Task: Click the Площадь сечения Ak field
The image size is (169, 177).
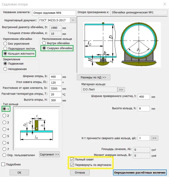Action: point(142,150)
